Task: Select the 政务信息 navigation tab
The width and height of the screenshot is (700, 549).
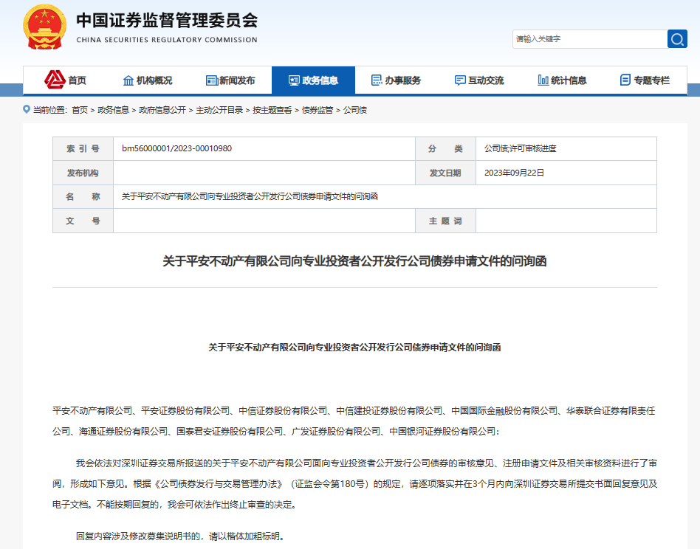Action: 313,80
